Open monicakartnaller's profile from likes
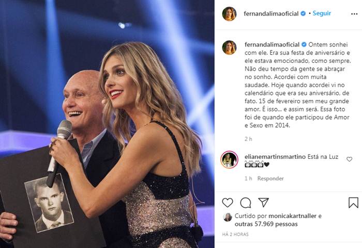This screenshot has height=248, width=362. [292, 216]
